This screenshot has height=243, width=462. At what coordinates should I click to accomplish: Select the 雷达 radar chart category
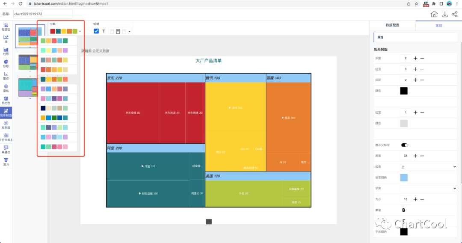pyautogui.click(x=6, y=88)
